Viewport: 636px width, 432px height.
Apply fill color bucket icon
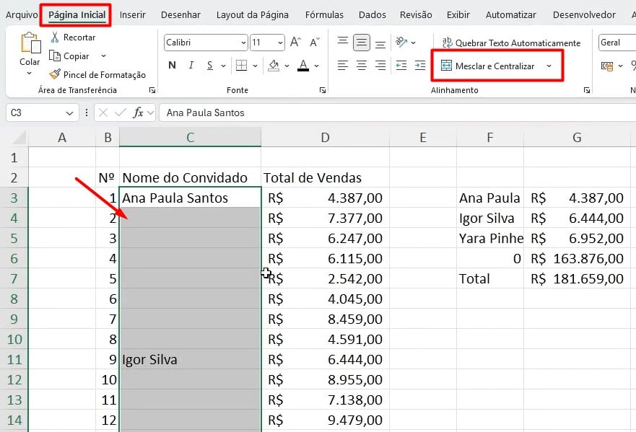coord(274,65)
